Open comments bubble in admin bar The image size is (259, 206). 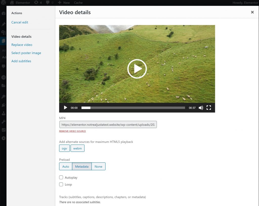[48, 3]
